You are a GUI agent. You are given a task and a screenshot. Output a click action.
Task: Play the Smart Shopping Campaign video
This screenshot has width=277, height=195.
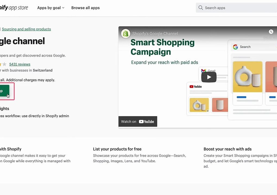point(209,77)
